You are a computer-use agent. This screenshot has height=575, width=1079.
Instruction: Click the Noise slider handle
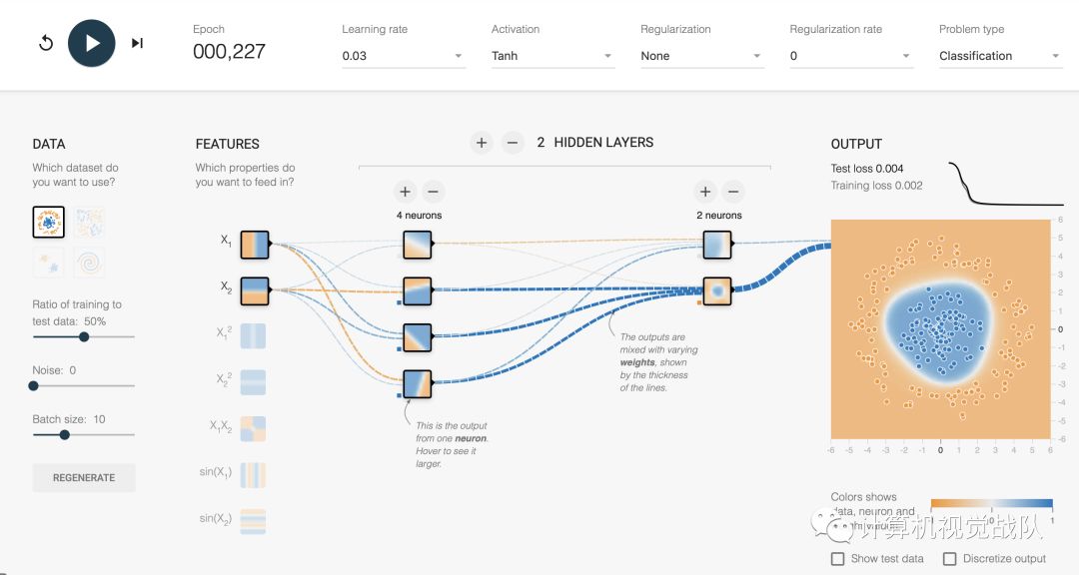[x=34, y=385]
